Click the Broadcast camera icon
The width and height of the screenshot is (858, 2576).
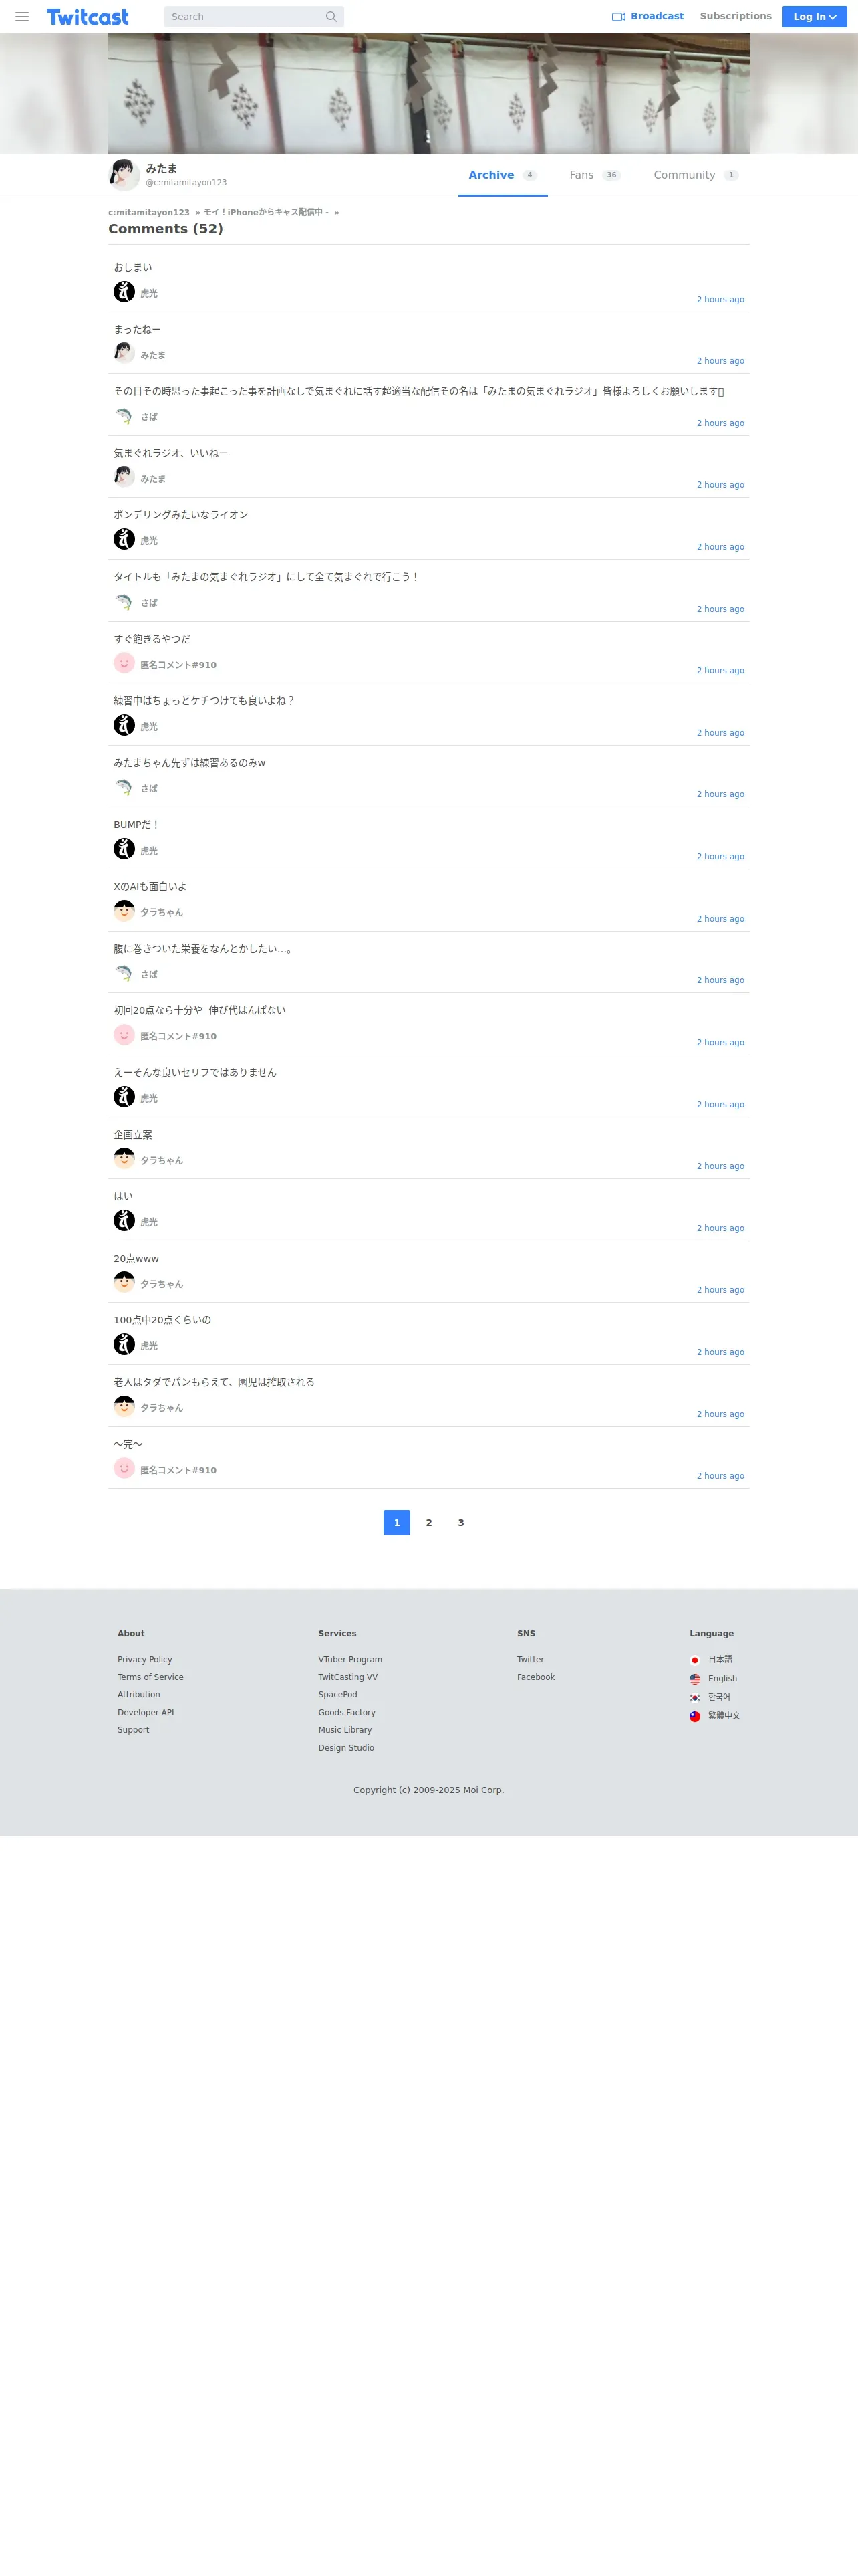click(618, 17)
